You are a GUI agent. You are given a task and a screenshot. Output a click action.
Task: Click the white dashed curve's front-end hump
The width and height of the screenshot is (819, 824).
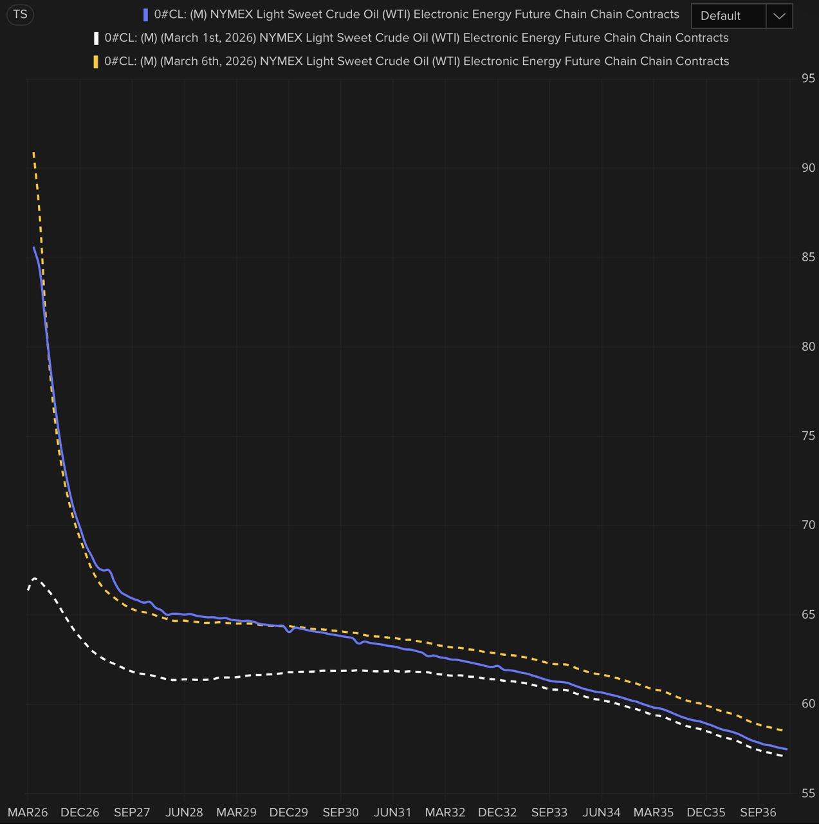(x=35, y=579)
